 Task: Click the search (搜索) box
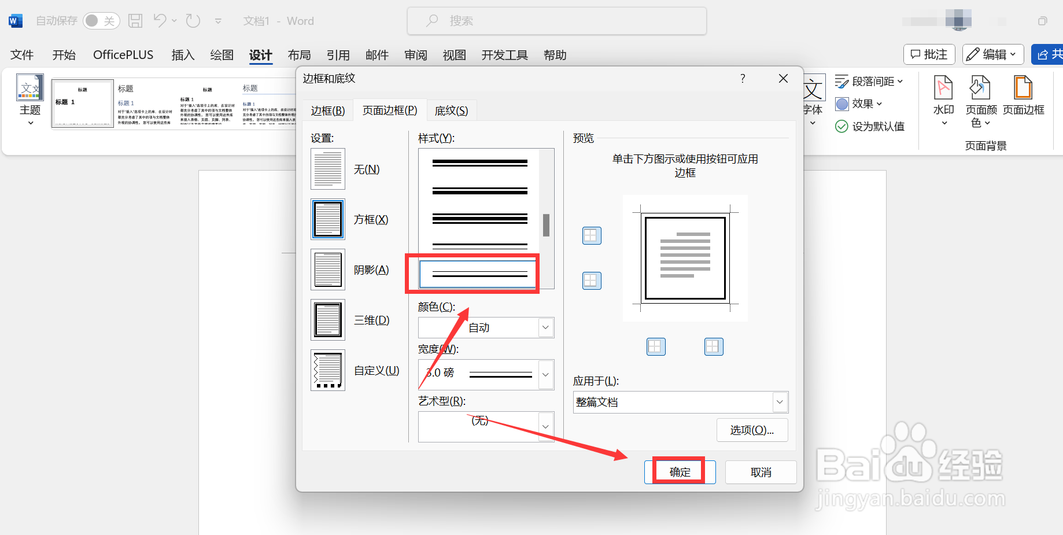tap(557, 21)
